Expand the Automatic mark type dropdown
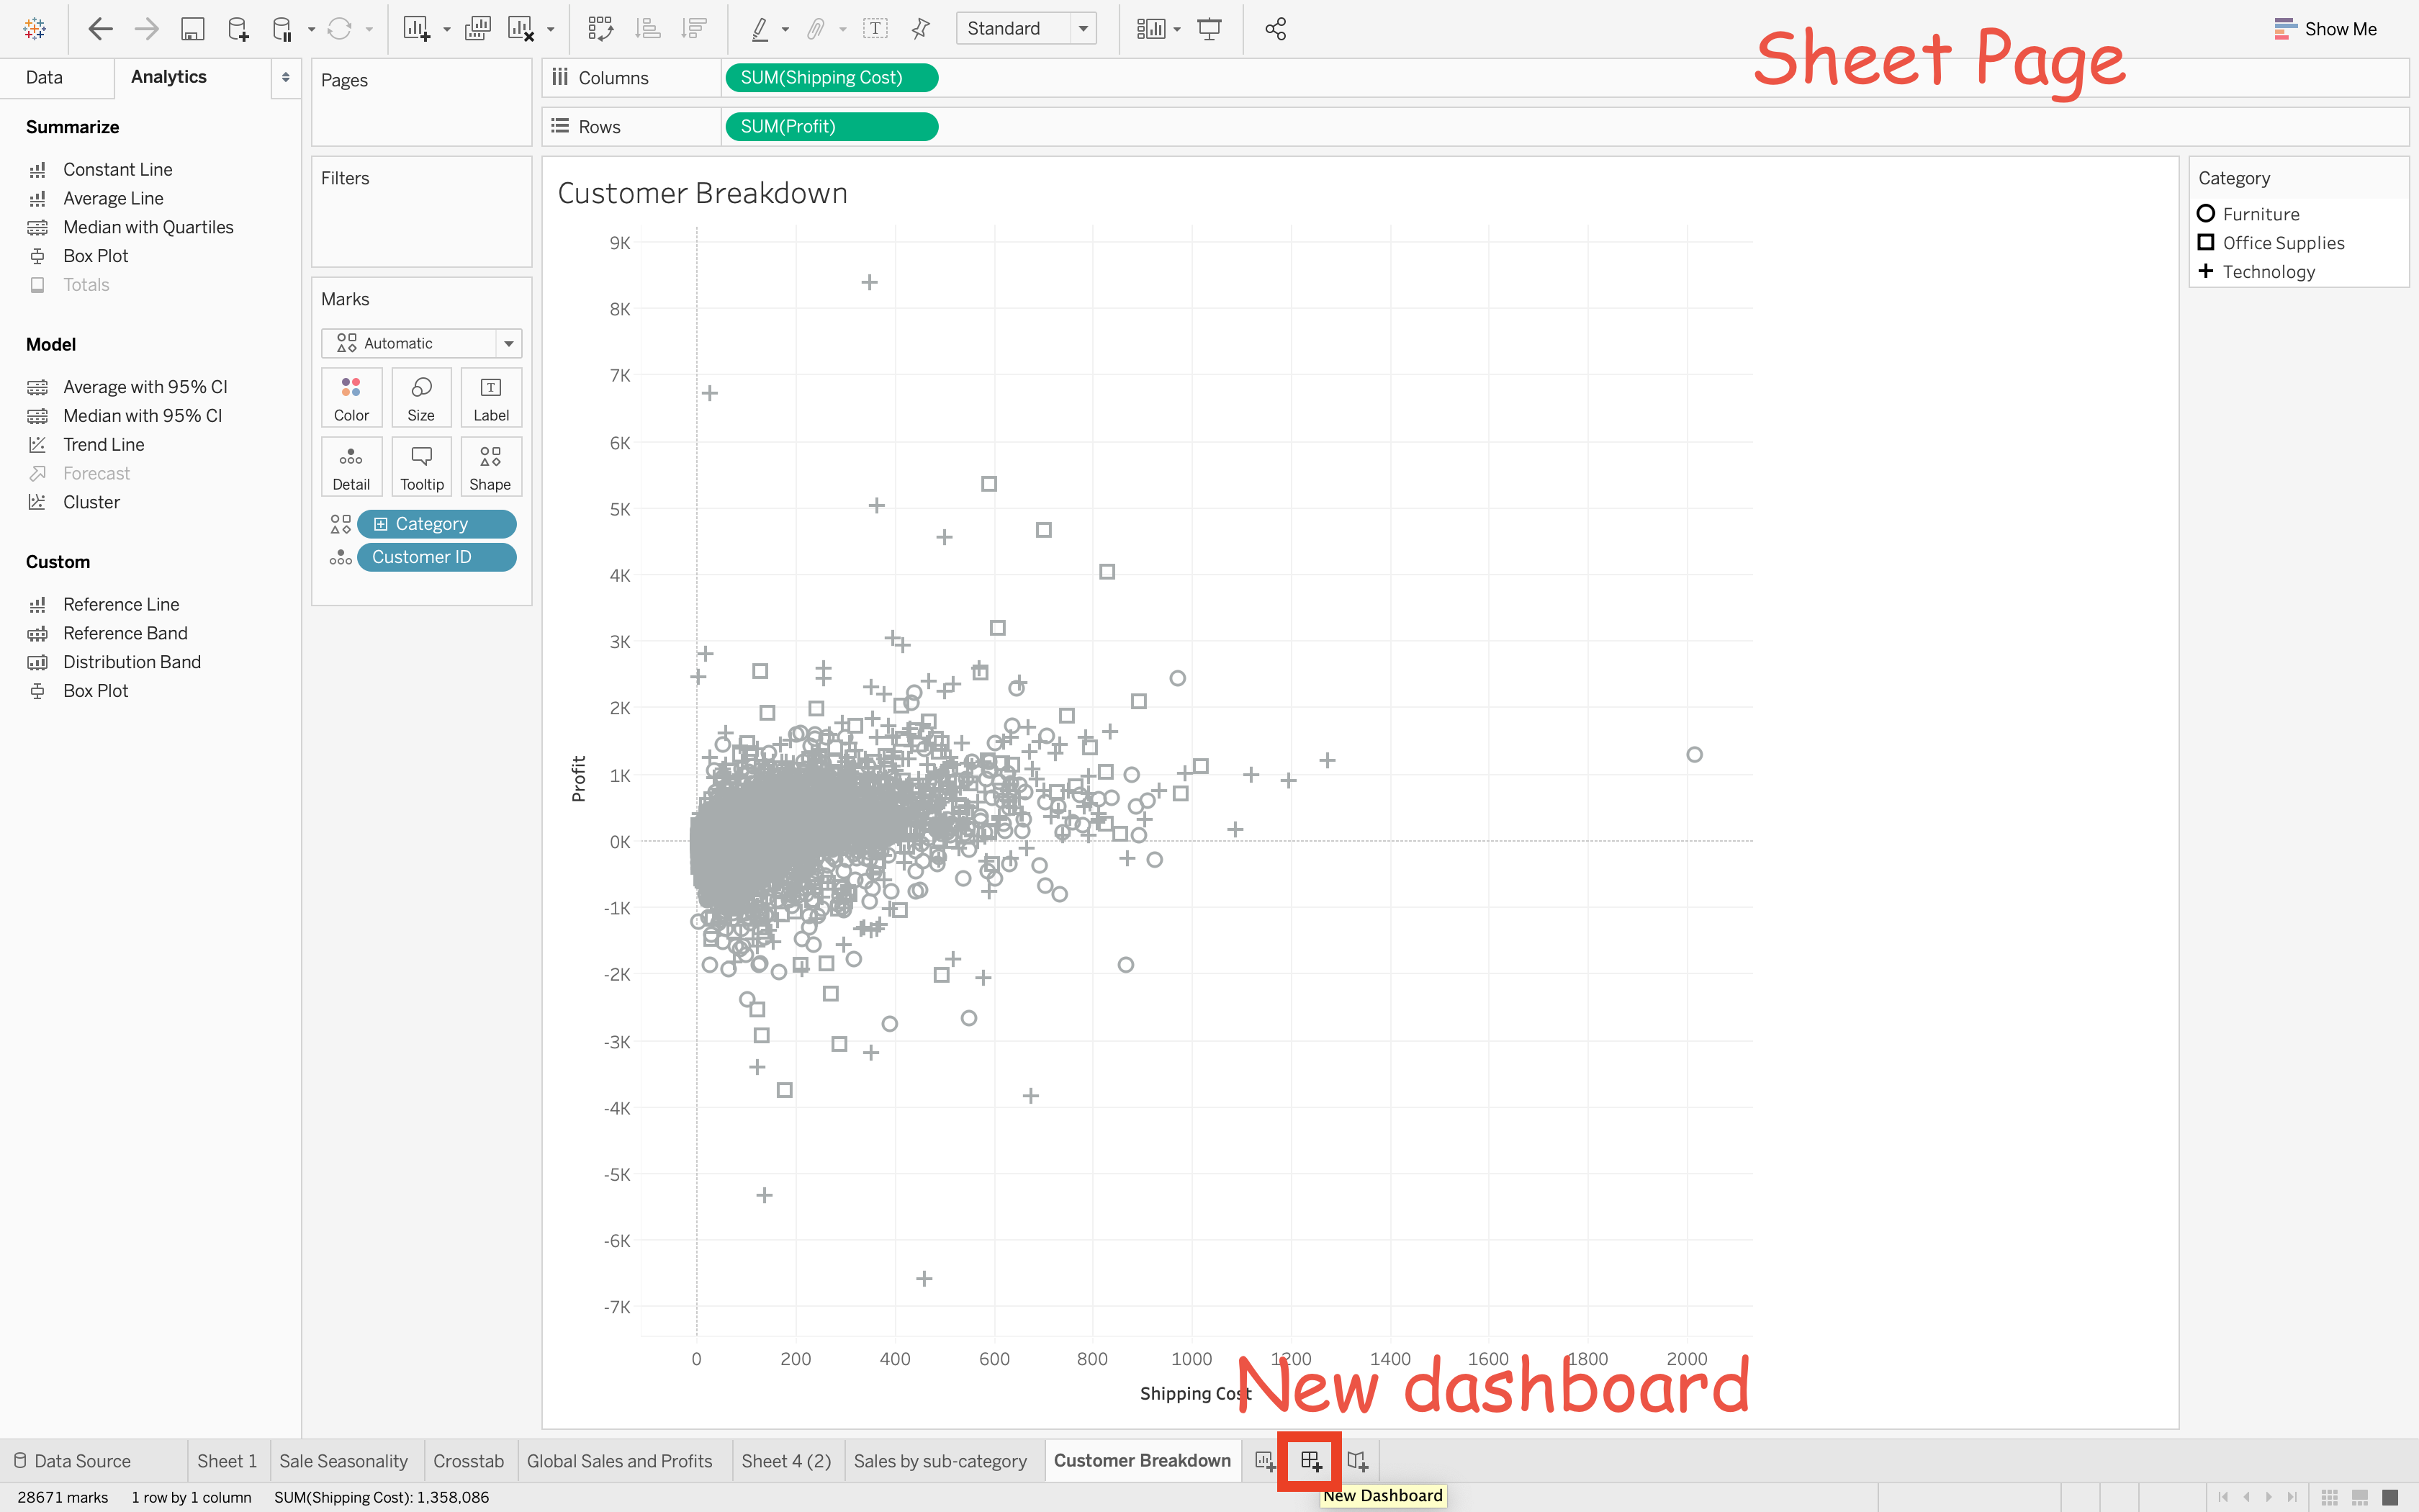This screenshot has height=1512, width=2419. (x=509, y=343)
